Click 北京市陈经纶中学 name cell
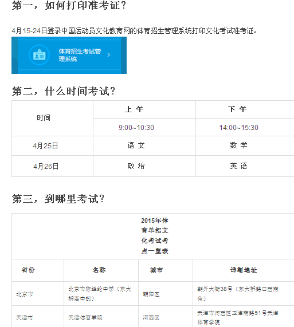 (x=101, y=294)
